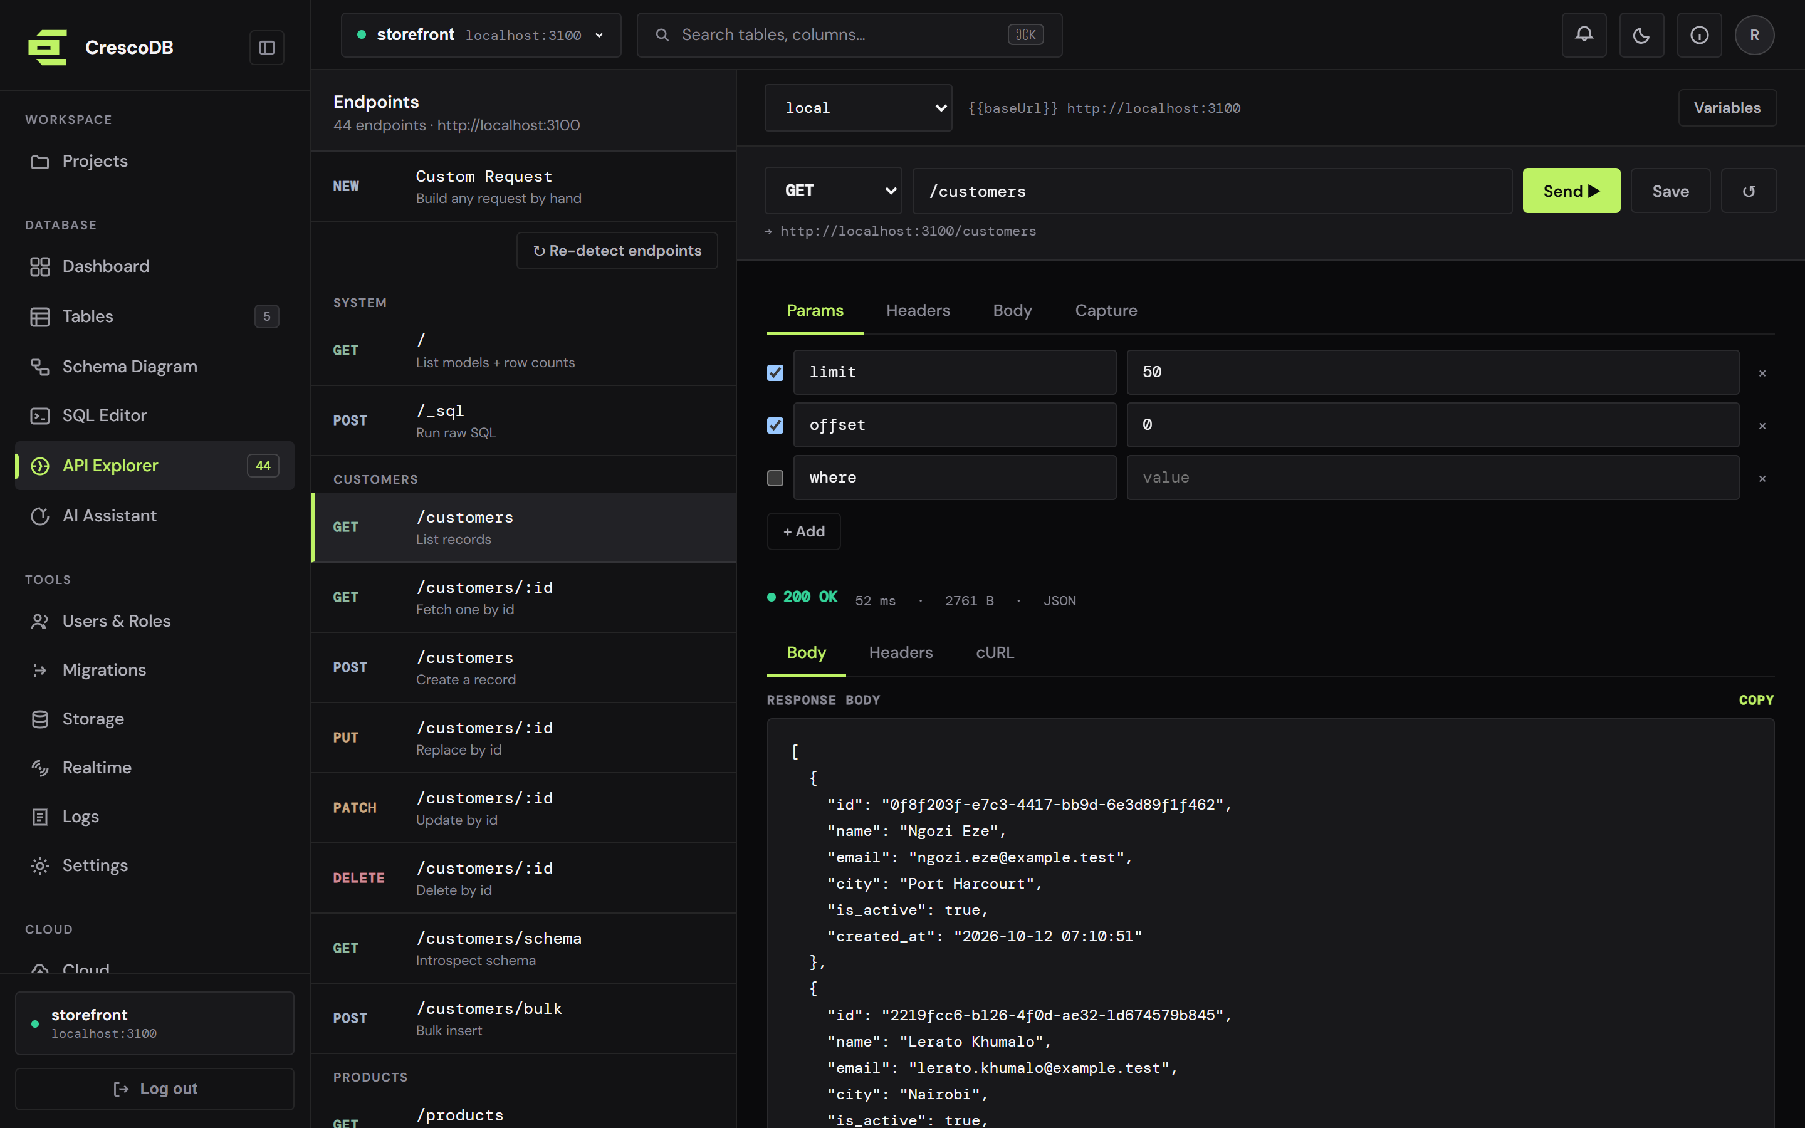The width and height of the screenshot is (1805, 1128).
Task: Open the AI Assistant
Action: tap(154, 516)
